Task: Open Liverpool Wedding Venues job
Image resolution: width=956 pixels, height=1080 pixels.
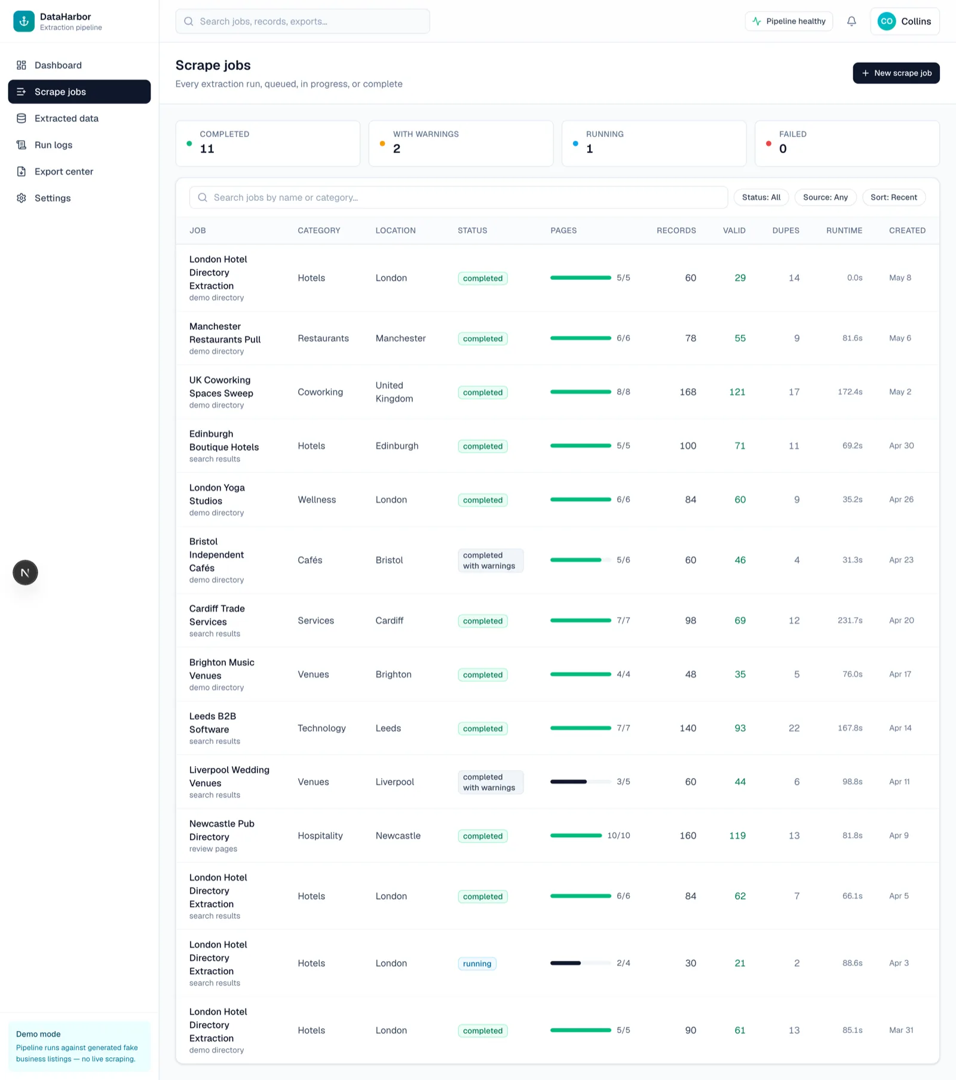Action: (x=229, y=777)
